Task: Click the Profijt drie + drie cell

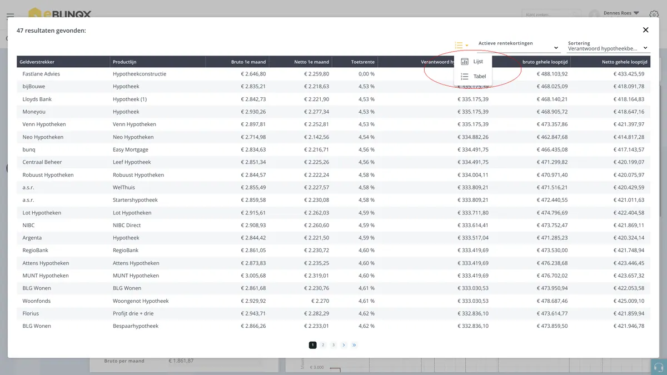Action: point(133,313)
